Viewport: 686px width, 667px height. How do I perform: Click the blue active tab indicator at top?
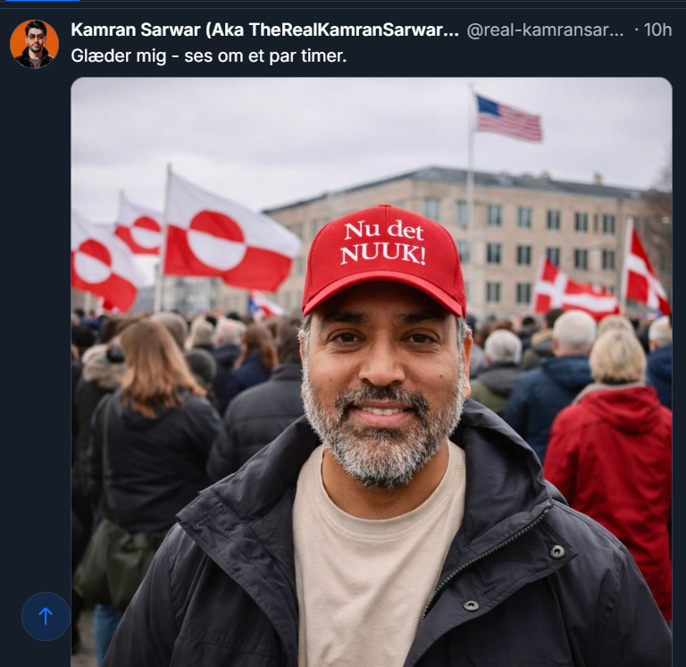click(40, 1)
